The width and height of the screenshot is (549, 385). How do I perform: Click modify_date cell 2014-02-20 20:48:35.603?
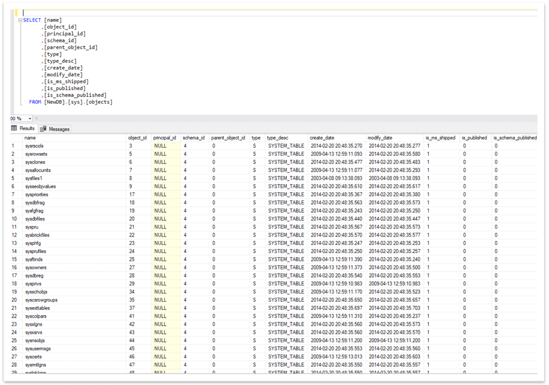coord(395,357)
